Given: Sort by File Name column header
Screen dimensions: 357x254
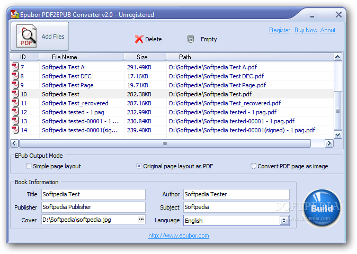Looking at the screenshot, I should pyautogui.click(x=82, y=57).
